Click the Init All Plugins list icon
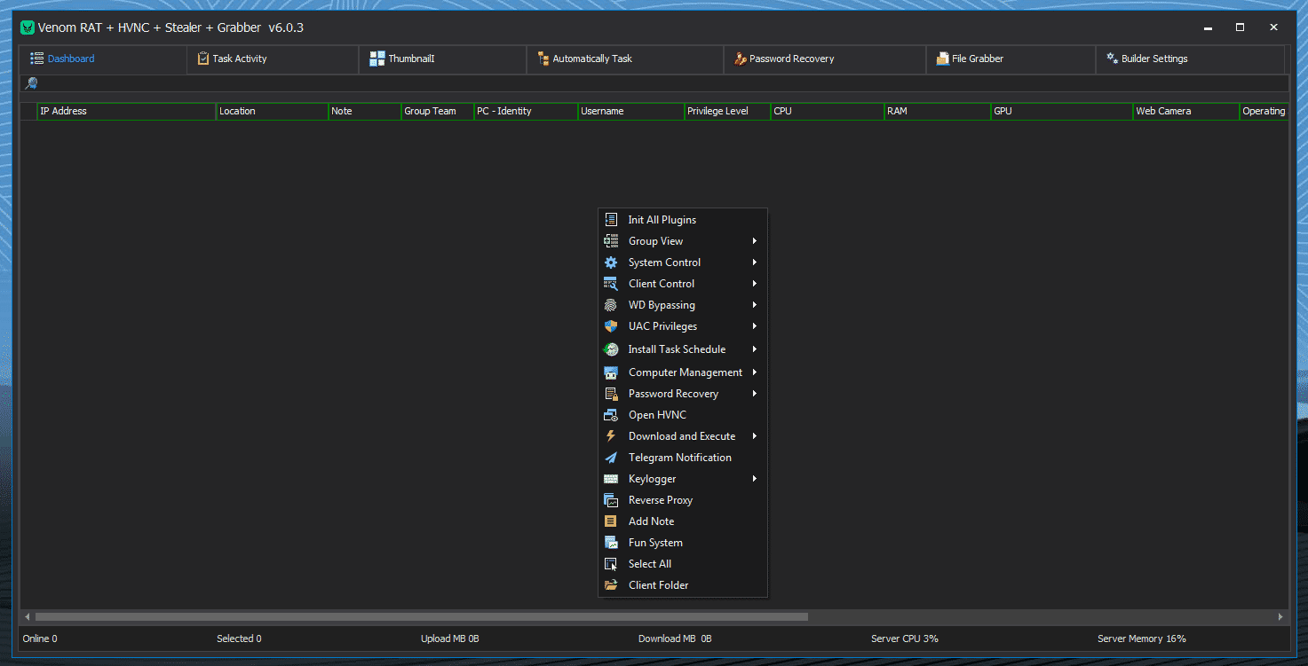 click(x=611, y=220)
